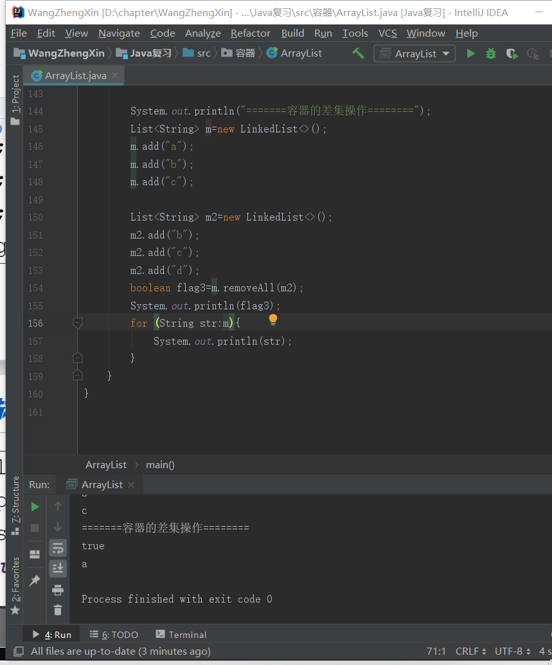The height and width of the screenshot is (665, 552).
Task: Clear console with trash can icon
Action: [58, 610]
